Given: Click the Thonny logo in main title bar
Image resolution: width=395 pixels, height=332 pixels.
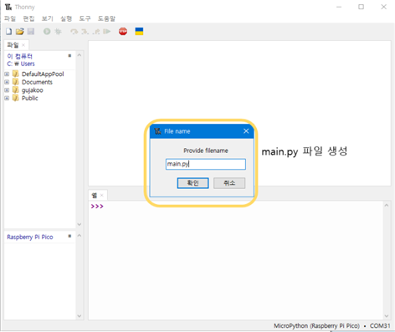Looking at the screenshot, I should (x=8, y=7).
